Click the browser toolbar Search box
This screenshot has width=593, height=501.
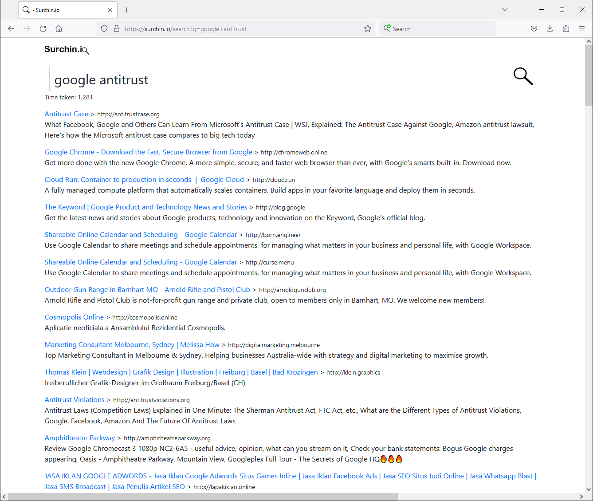pyautogui.click(x=437, y=29)
